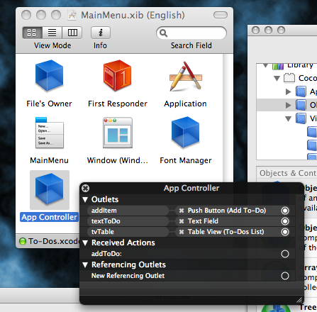Click the panel's bottom-right grip handle
The image size is (317, 312).
pos(299,300)
